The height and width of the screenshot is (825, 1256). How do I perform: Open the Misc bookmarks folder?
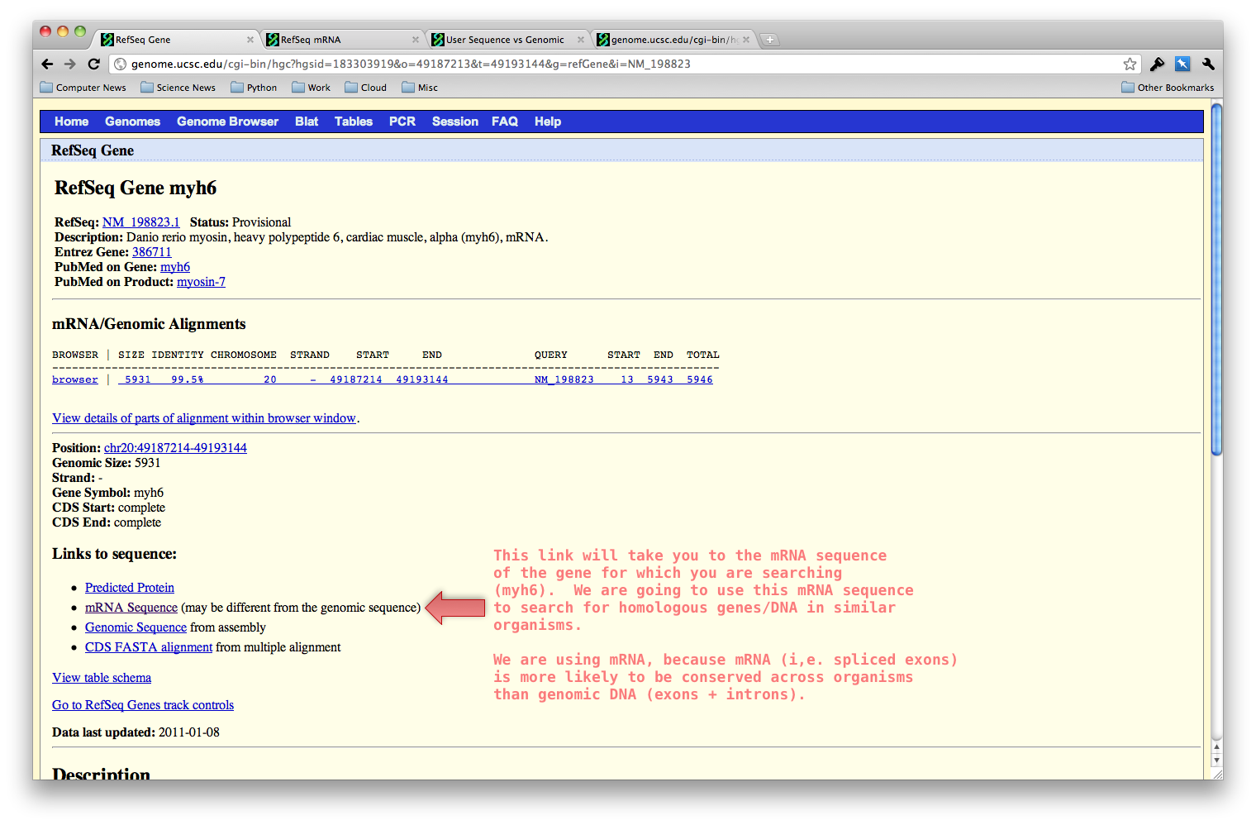[x=420, y=88]
